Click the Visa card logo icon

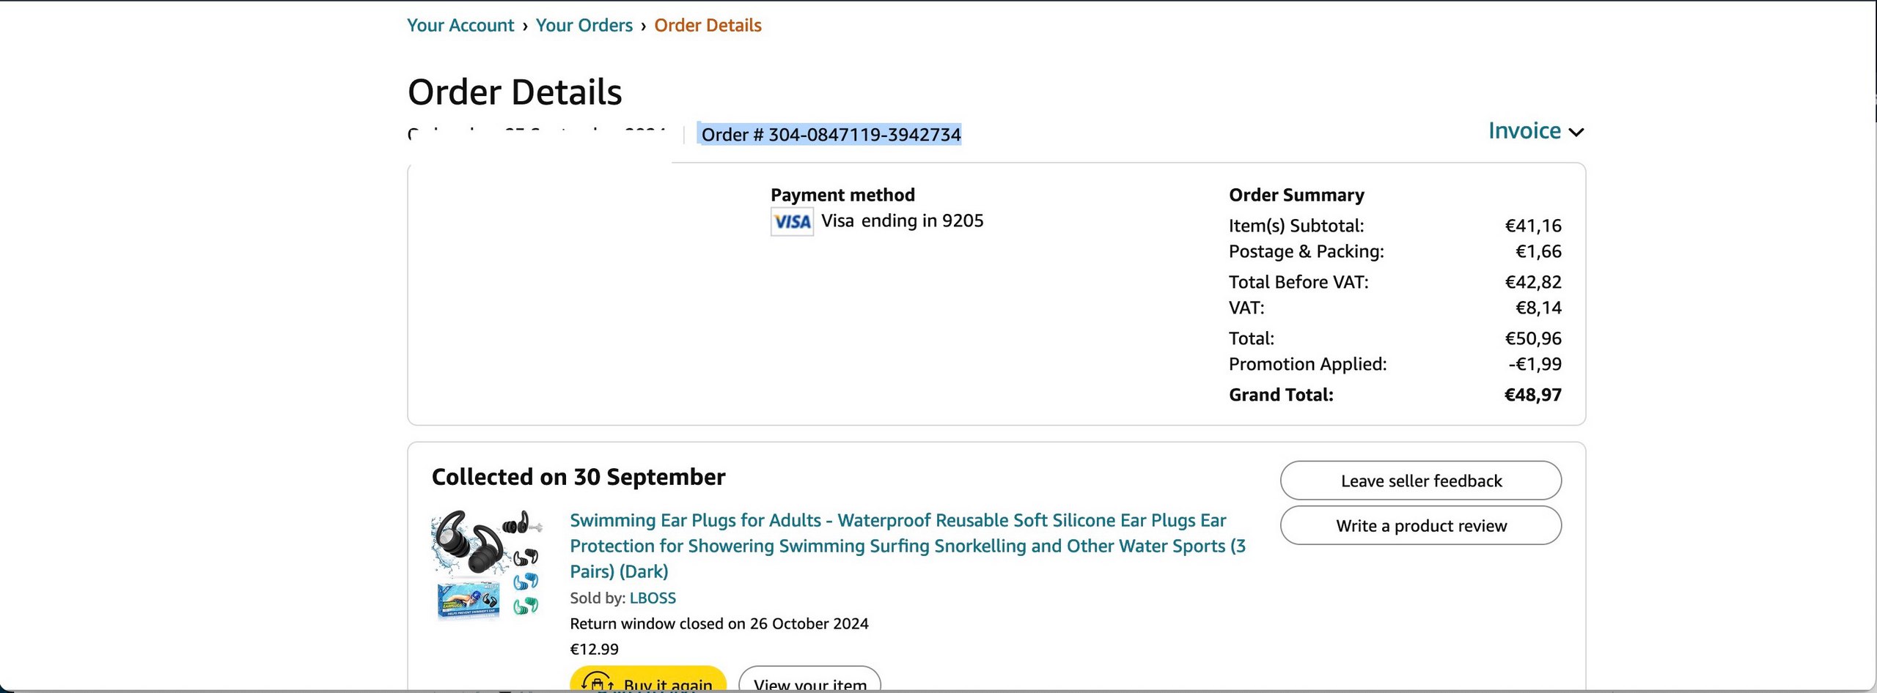792,221
